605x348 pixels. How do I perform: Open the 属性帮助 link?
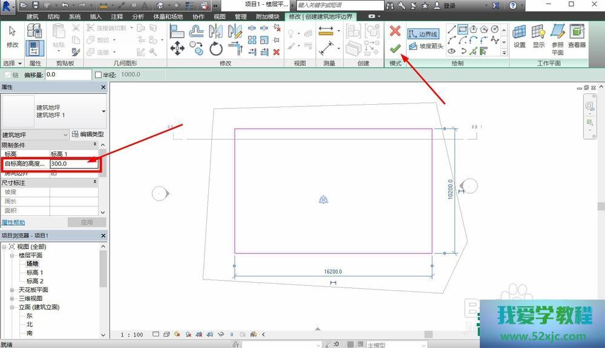[13, 222]
